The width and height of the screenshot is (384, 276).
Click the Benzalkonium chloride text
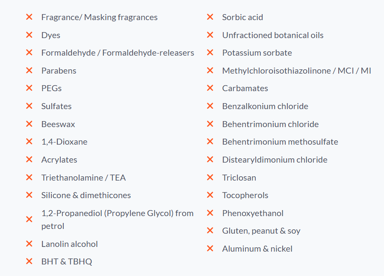pos(265,106)
